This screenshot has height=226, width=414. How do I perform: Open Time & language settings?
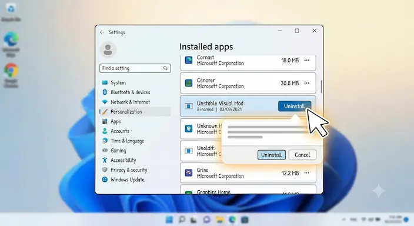(x=135, y=141)
